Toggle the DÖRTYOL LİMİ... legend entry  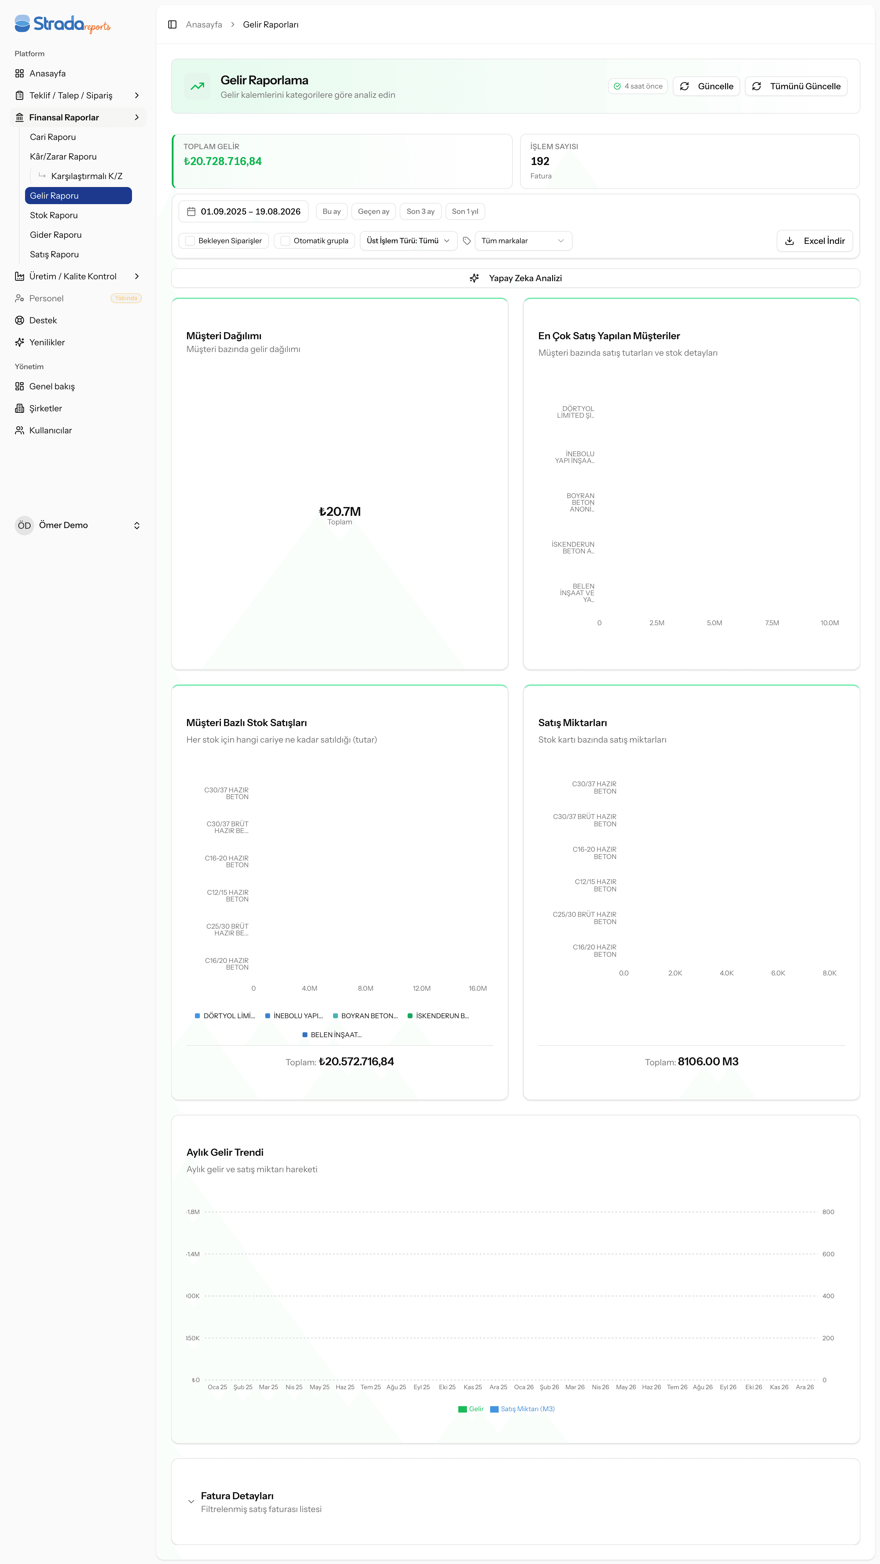(225, 1016)
